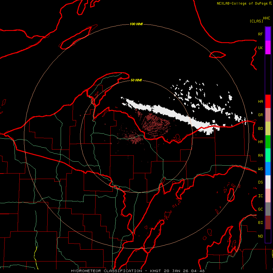273x273 pixels.
Task: Click the NEXLAB-College of DuPage credit text
Action: 242,3
